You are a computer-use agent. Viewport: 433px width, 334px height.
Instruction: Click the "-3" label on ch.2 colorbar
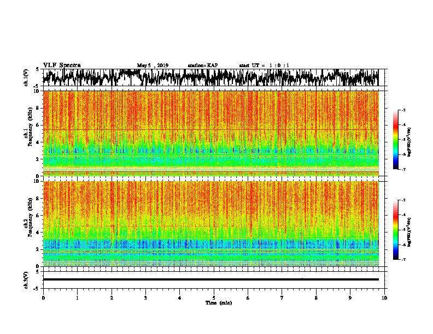click(403, 200)
